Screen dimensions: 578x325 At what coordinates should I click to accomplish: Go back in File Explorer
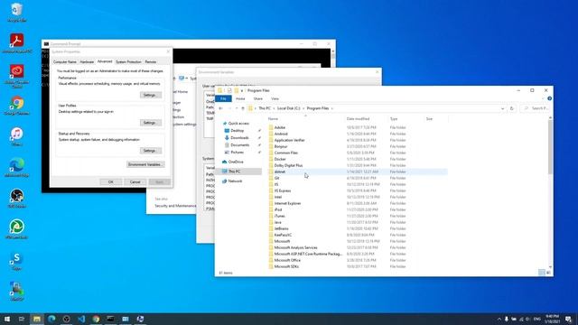coord(220,108)
